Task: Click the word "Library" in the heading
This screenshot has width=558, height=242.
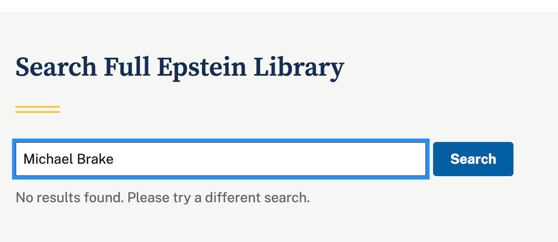Action: point(299,68)
